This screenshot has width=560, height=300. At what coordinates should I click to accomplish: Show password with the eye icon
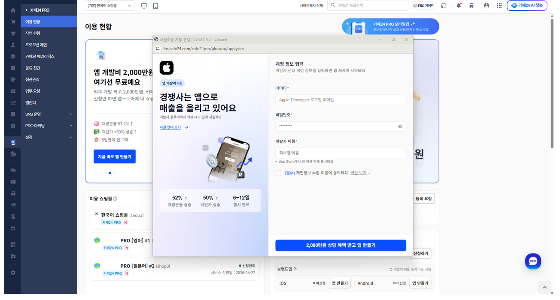point(400,126)
